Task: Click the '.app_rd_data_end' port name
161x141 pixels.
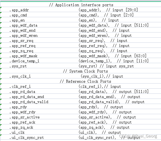Action: [27, 97]
